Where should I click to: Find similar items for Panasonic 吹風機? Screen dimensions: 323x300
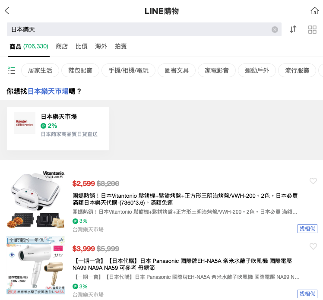click(307, 294)
